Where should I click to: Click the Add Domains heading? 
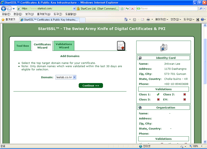pos(70,56)
